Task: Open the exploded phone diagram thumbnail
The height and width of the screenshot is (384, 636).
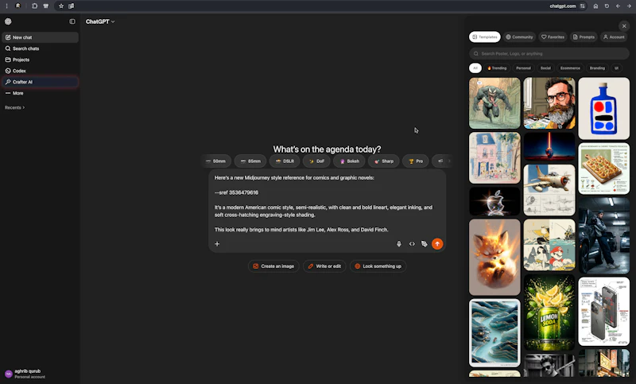Action: pyautogui.click(x=604, y=312)
